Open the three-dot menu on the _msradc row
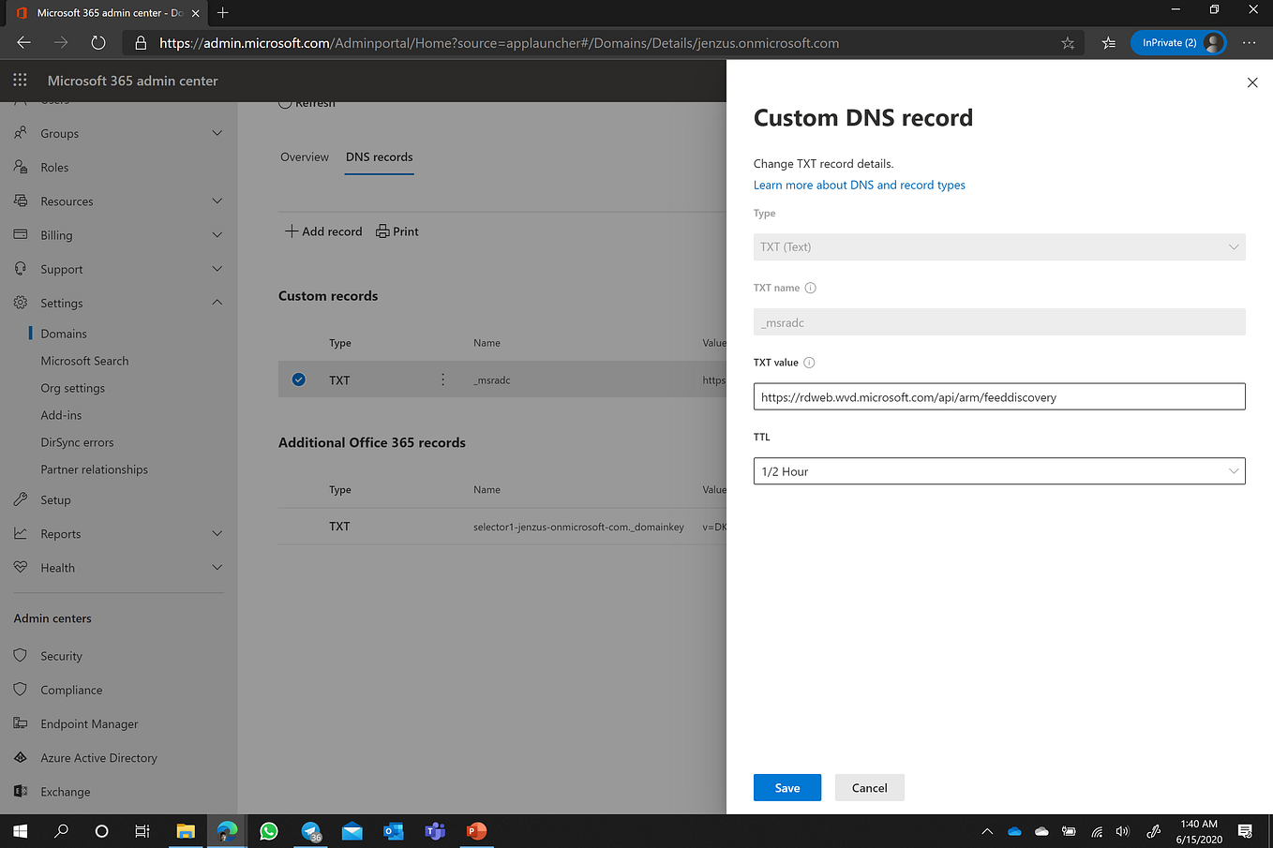 coord(442,379)
